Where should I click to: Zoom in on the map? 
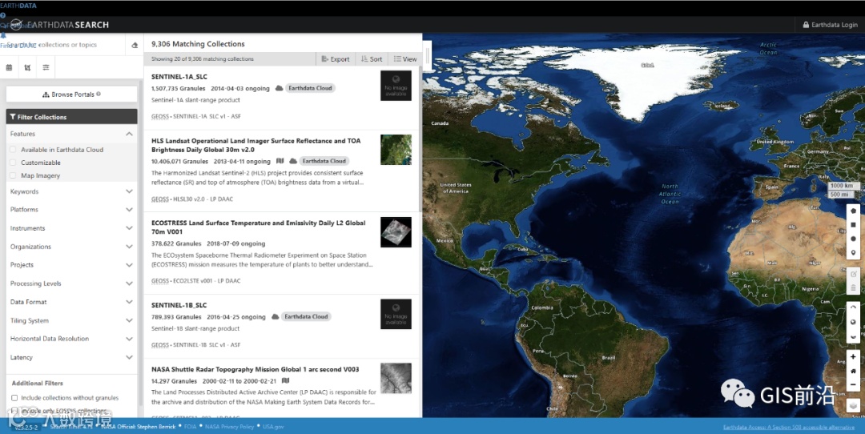854,357
